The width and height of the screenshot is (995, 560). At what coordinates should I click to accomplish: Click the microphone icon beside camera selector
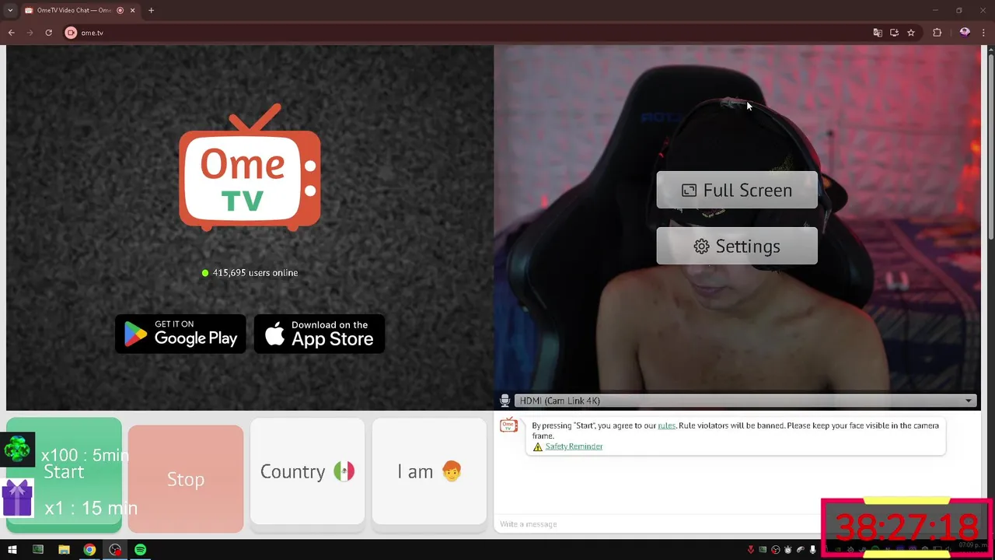coord(504,401)
